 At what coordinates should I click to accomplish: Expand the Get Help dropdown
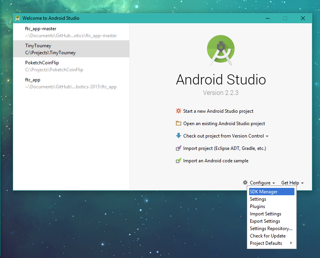pos(290,182)
